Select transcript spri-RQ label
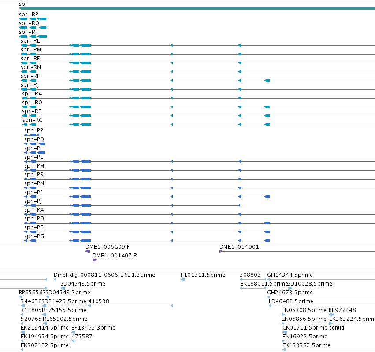This screenshot has height=352, width=375. click(29, 23)
